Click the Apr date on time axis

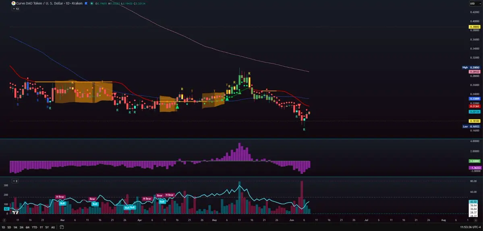point(139,220)
